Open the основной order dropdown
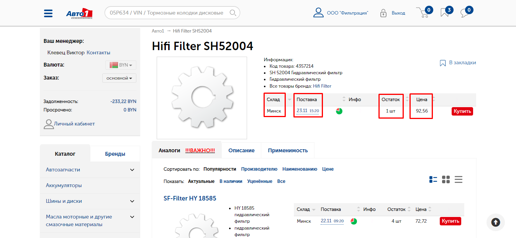The height and width of the screenshot is (238, 516). pyautogui.click(x=119, y=78)
